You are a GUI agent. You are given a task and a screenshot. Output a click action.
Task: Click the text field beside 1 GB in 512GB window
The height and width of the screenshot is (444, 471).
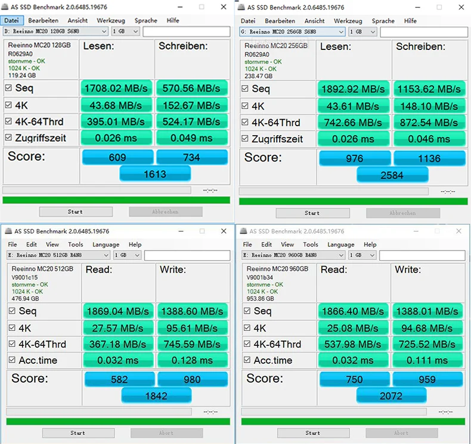(187, 255)
